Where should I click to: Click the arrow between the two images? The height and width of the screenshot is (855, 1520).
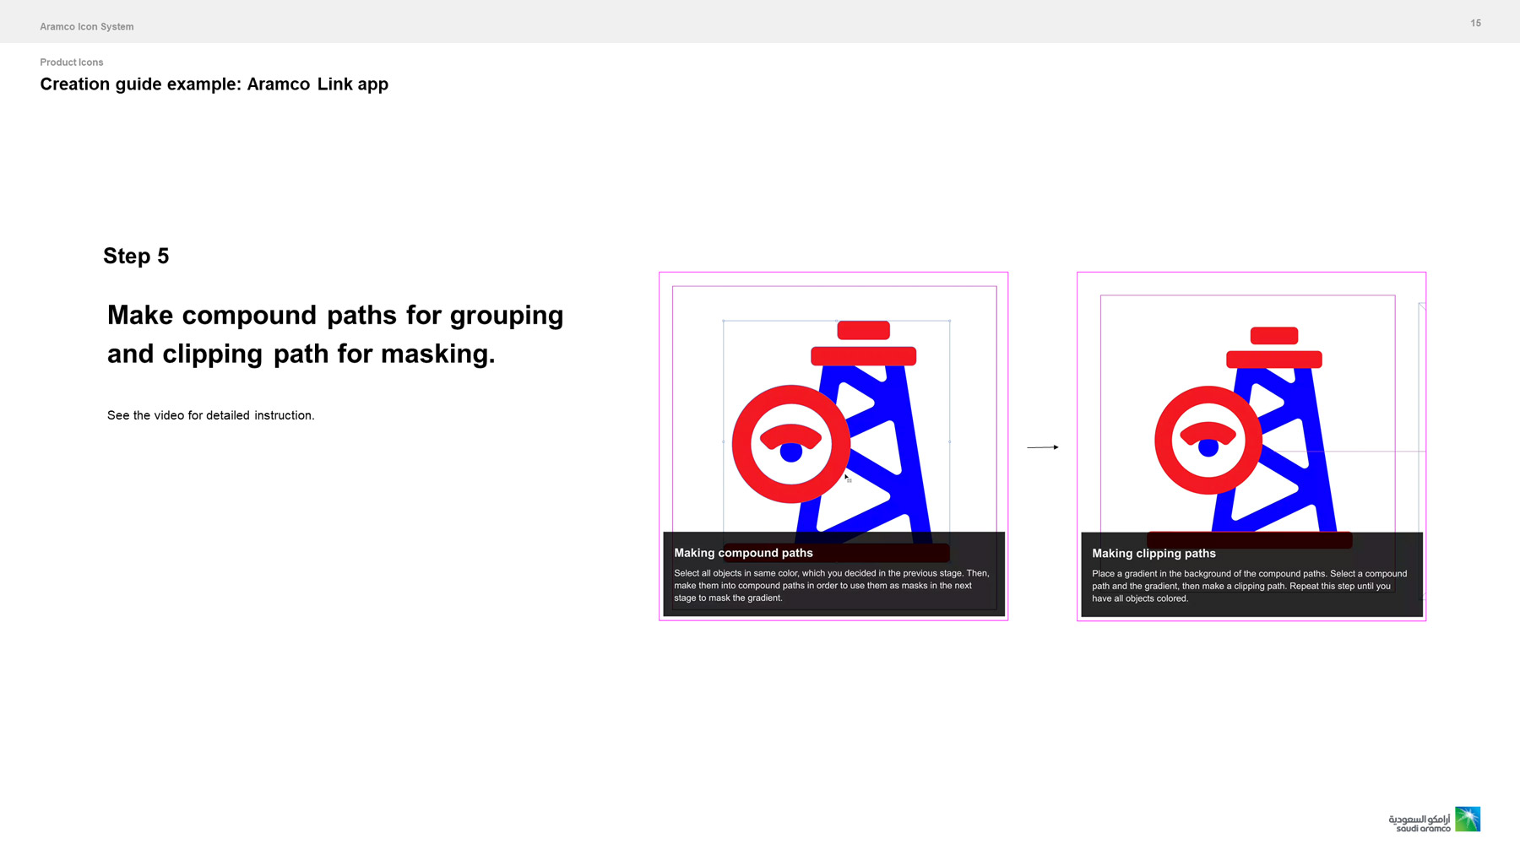1042,447
